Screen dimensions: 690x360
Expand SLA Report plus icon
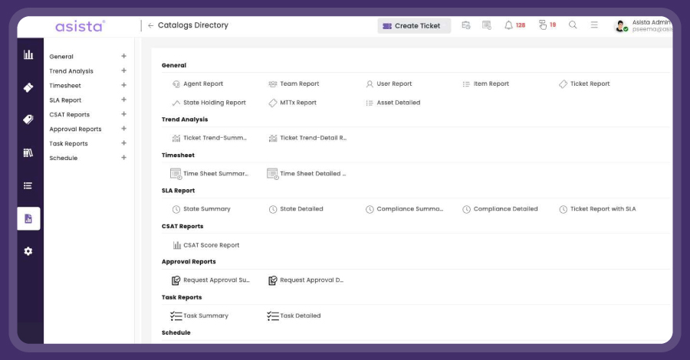123,100
